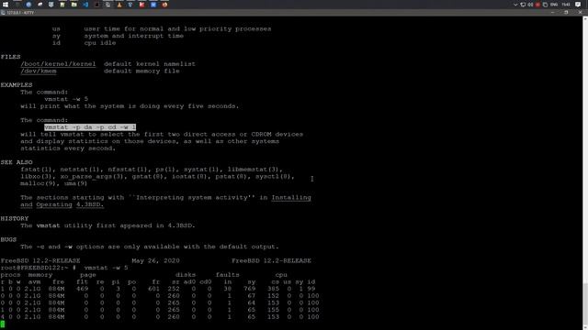Click the root@FREEBSD122 prompt line
This screenshot has height=330, width=588.
(x=64, y=268)
